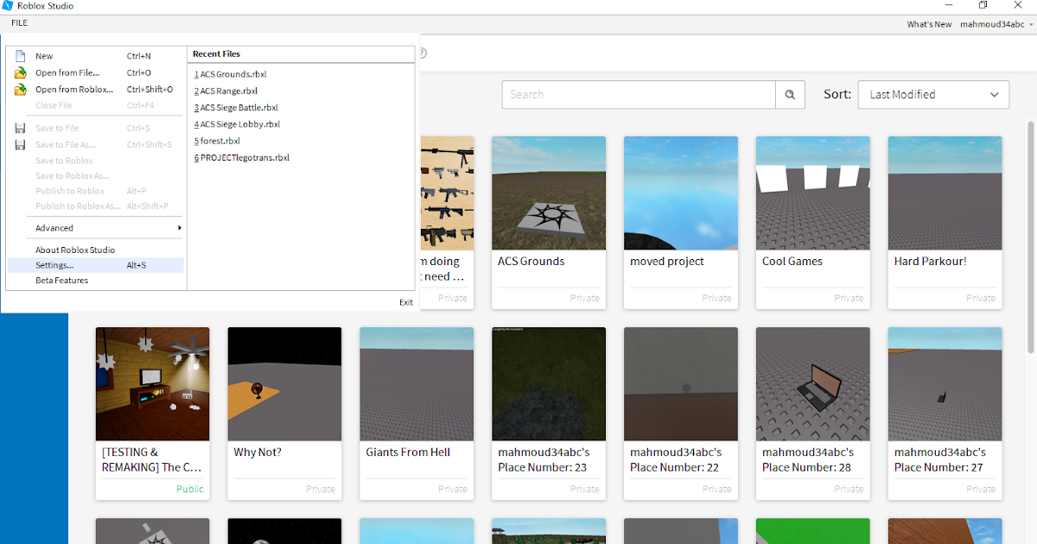
Task: Expand the Advanced submenu
Action: click(54, 227)
